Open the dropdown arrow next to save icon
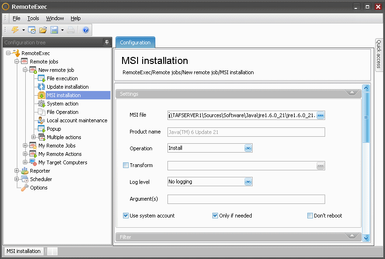 click(62, 30)
